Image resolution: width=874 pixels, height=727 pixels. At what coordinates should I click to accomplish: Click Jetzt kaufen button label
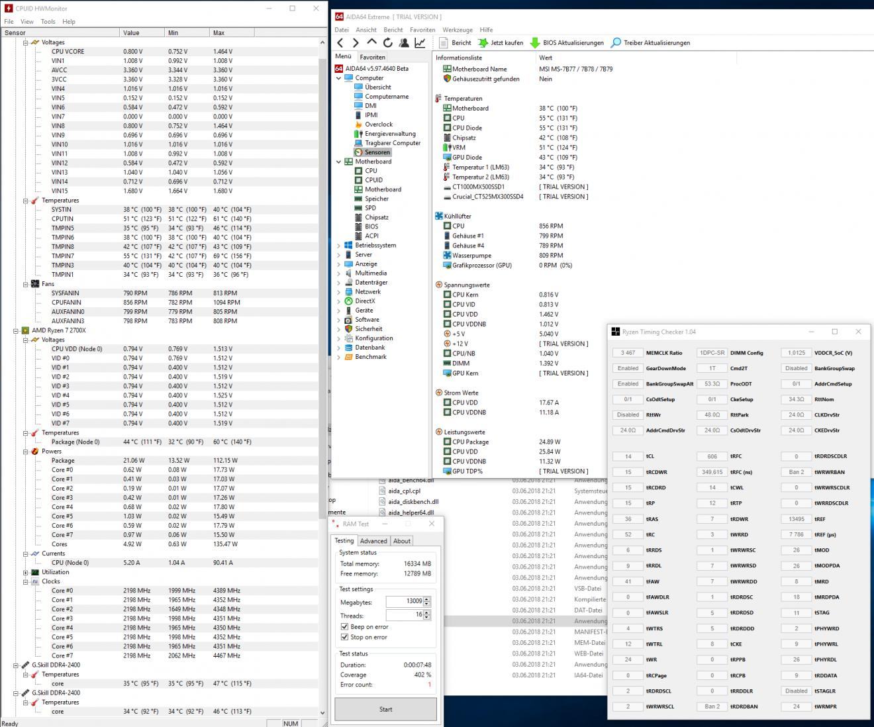pos(507,43)
